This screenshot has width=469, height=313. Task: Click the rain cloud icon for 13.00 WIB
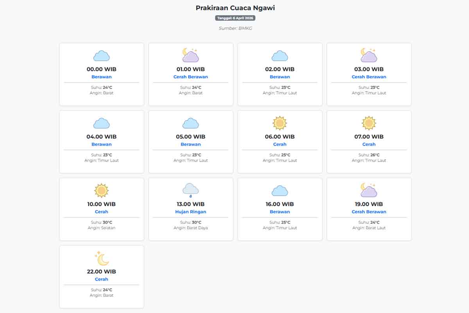(191, 190)
